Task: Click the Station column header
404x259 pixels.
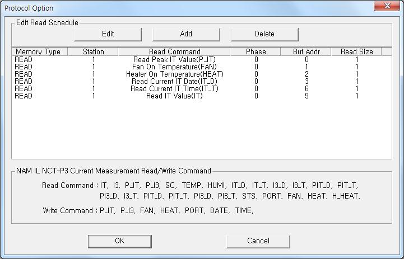Action: coord(93,51)
